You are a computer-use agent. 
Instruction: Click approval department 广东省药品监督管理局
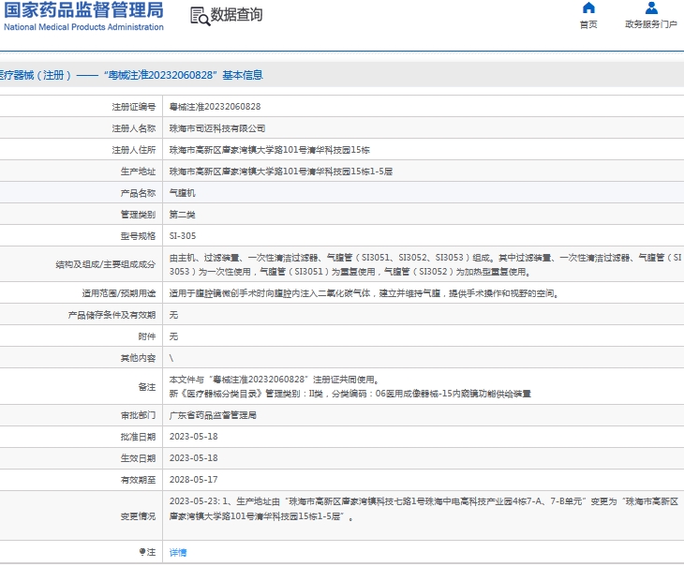213,415
